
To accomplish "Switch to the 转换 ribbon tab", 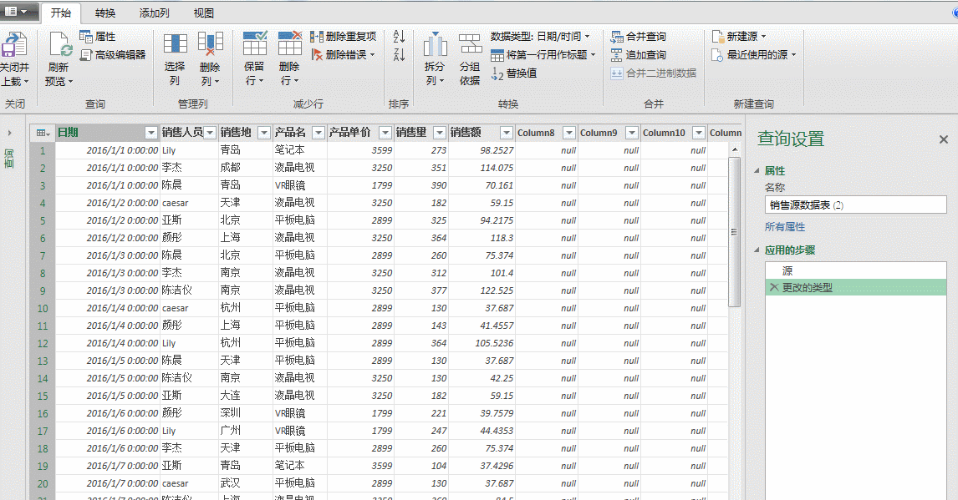I will (x=105, y=13).
